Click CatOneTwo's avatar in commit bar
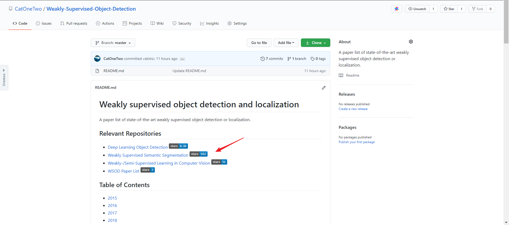The width and height of the screenshot is (509, 225). pos(97,59)
